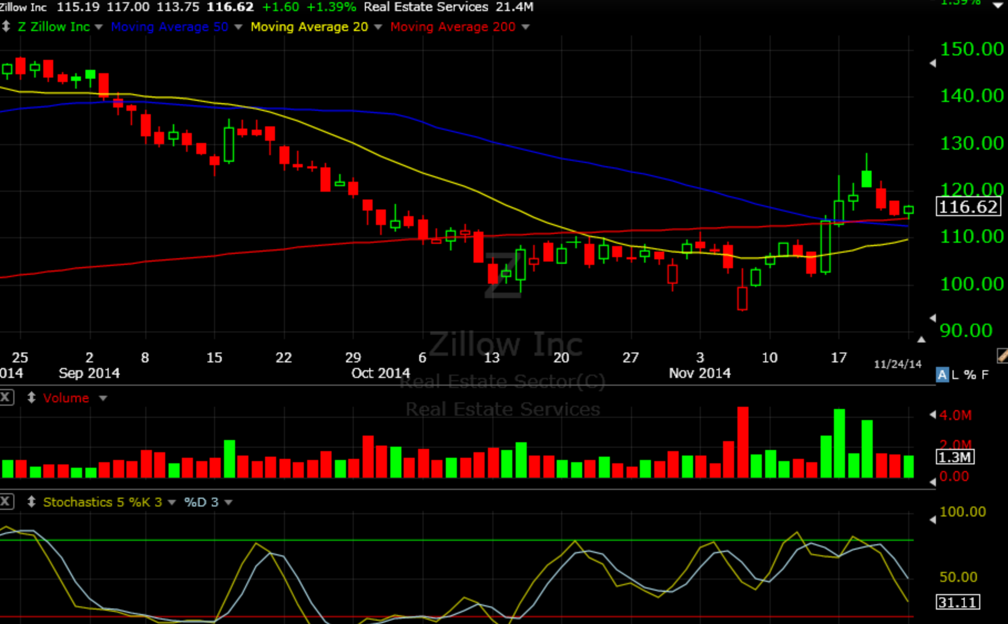Click the move arrows icon beside Z Zillow Inc

click(x=6, y=27)
